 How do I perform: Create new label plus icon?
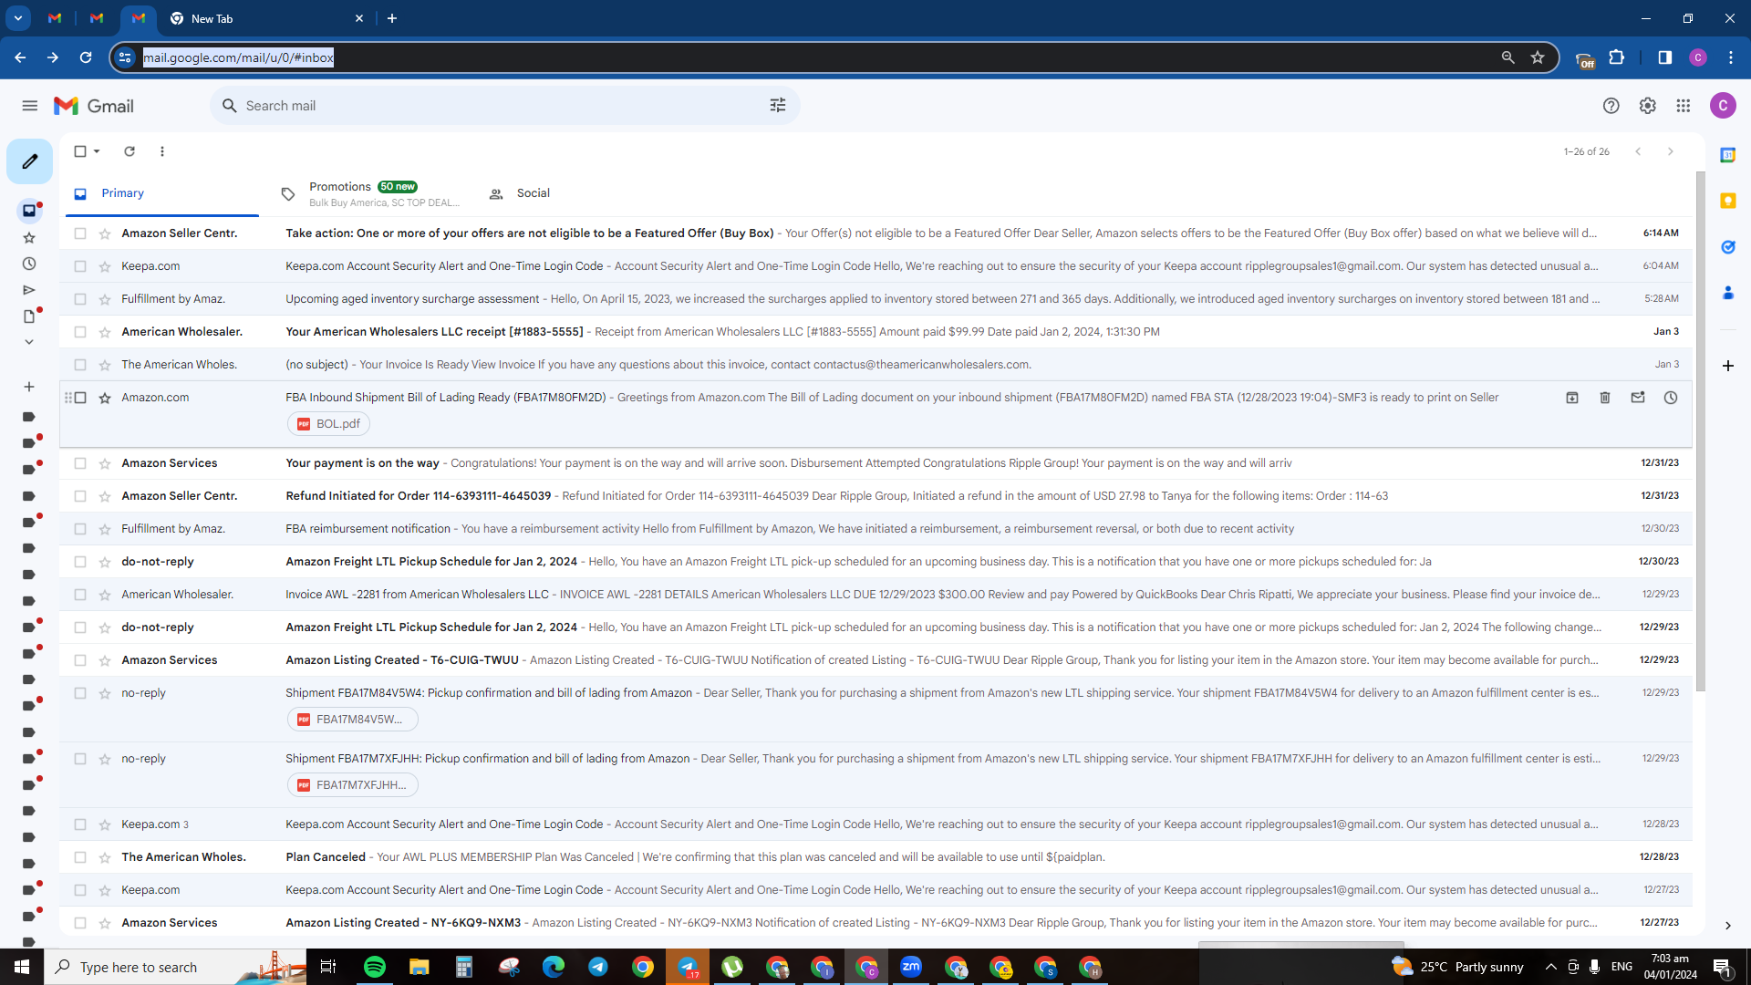click(x=29, y=387)
